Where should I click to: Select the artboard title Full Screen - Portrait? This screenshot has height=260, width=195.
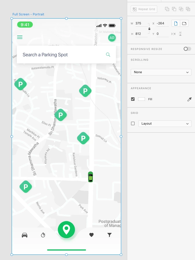click(28, 14)
